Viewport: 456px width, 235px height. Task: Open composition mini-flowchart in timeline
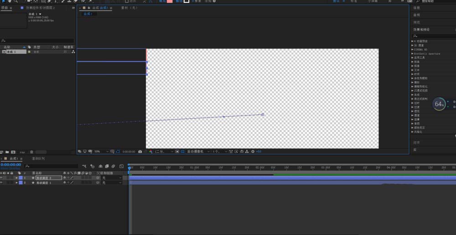[x=84, y=166]
